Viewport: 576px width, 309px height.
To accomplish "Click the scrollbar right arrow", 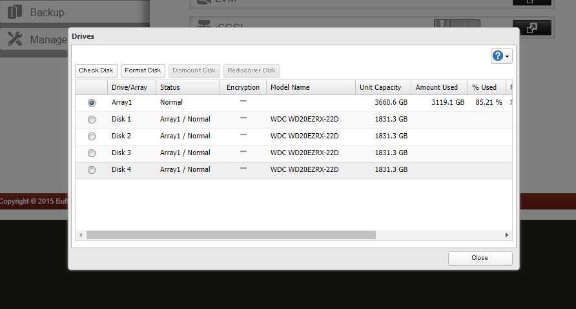I will (506, 235).
